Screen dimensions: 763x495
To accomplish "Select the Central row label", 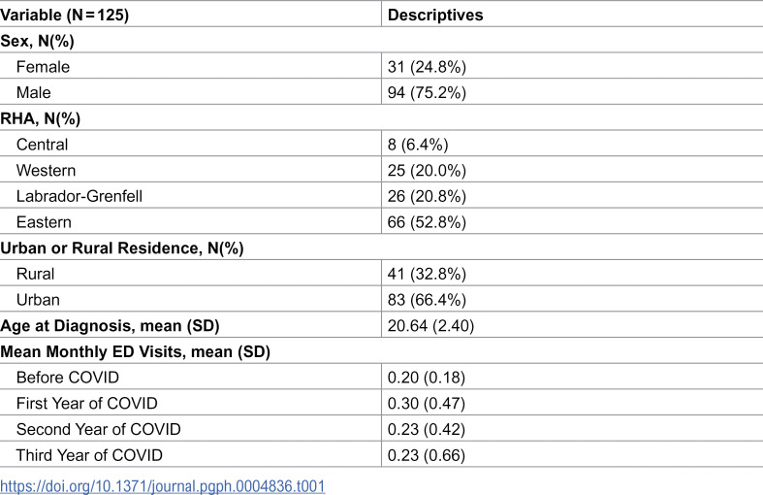I will tap(42, 145).
